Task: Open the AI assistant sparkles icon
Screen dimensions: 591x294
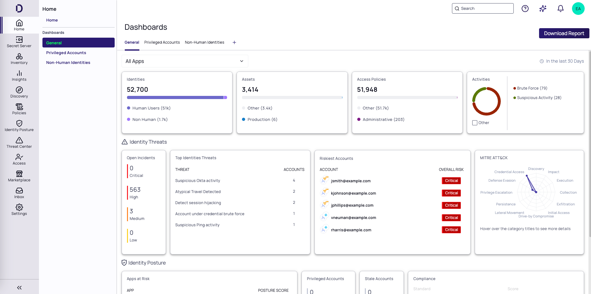Action: [x=543, y=9]
